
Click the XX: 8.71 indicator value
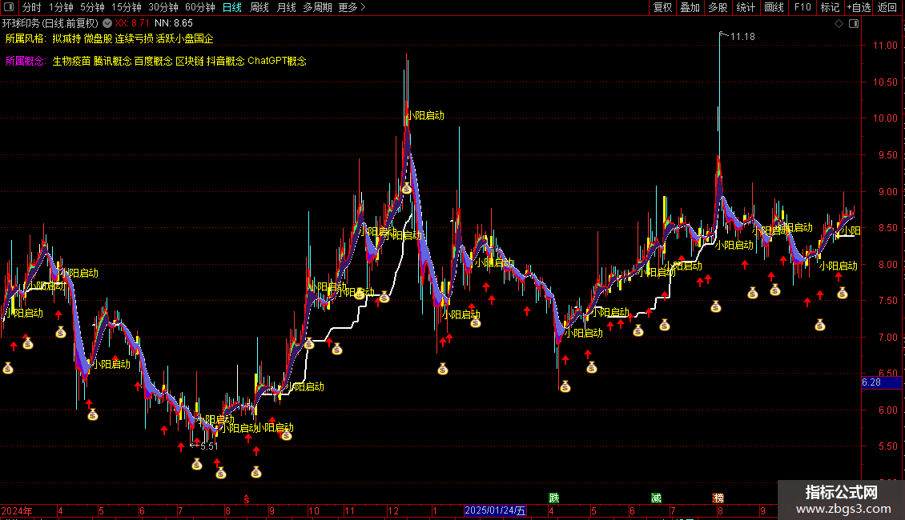(132, 23)
